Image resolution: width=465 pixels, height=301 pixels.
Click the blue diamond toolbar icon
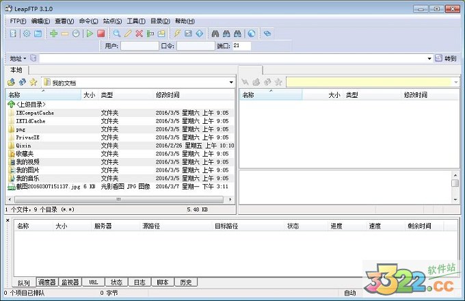(x=200, y=34)
